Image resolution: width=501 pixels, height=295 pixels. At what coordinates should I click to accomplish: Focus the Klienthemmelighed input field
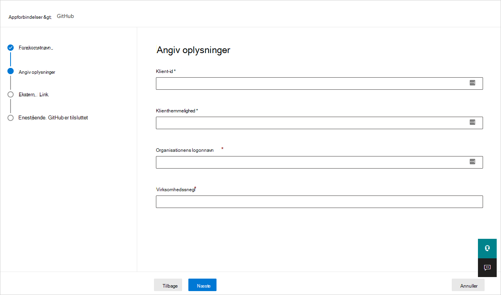309,123
